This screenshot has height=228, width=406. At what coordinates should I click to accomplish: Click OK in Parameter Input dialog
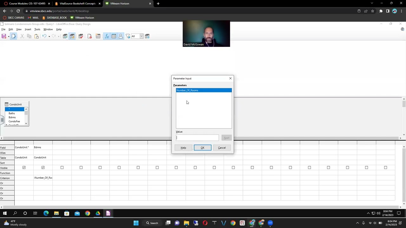[x=202, y=148]
